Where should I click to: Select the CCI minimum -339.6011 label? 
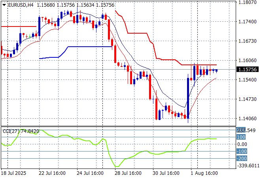coord(248,166)
